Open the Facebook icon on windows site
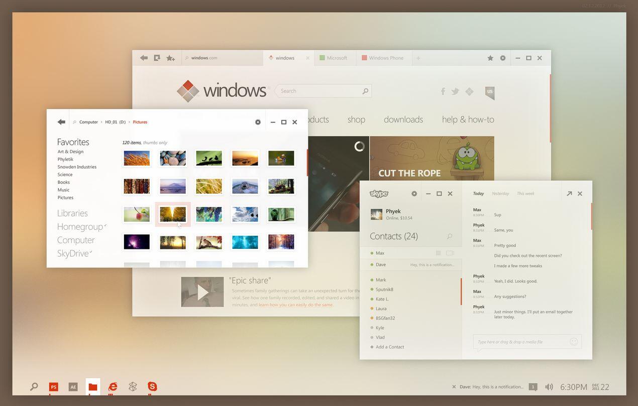Viewport: 638px width, 406px height. (443, 91)
